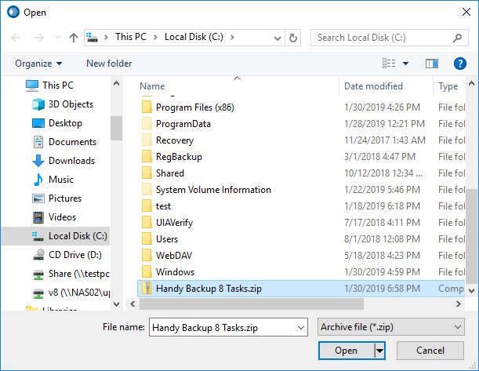This screenshot has height=371, width=479.
Task: Open the address bar previous locations dropdown
Action: (275, 38)
